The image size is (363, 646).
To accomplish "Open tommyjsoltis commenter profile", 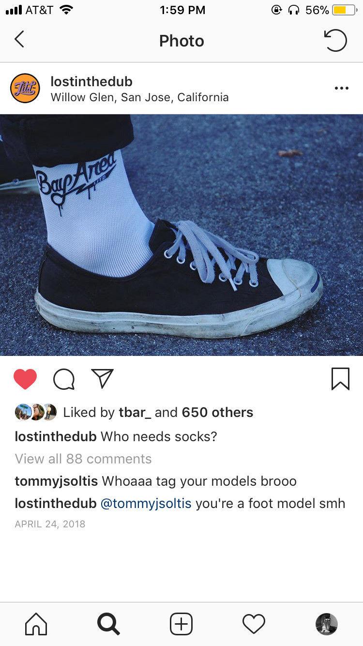I will pos(56,481).
